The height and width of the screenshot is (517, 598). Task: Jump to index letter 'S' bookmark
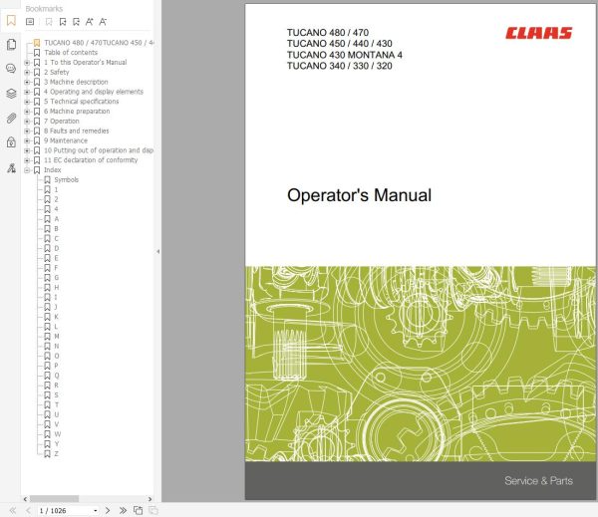(x=57, y=395)
